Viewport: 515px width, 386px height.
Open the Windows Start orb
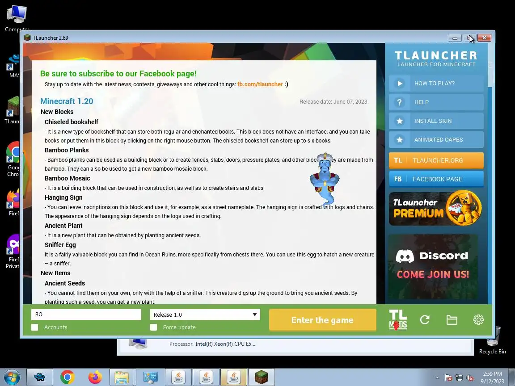pos(12,377)
